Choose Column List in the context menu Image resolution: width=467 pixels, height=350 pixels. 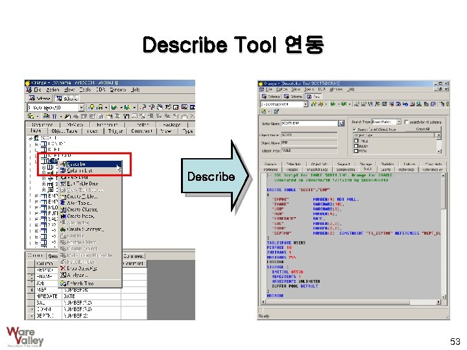[90, 170]
